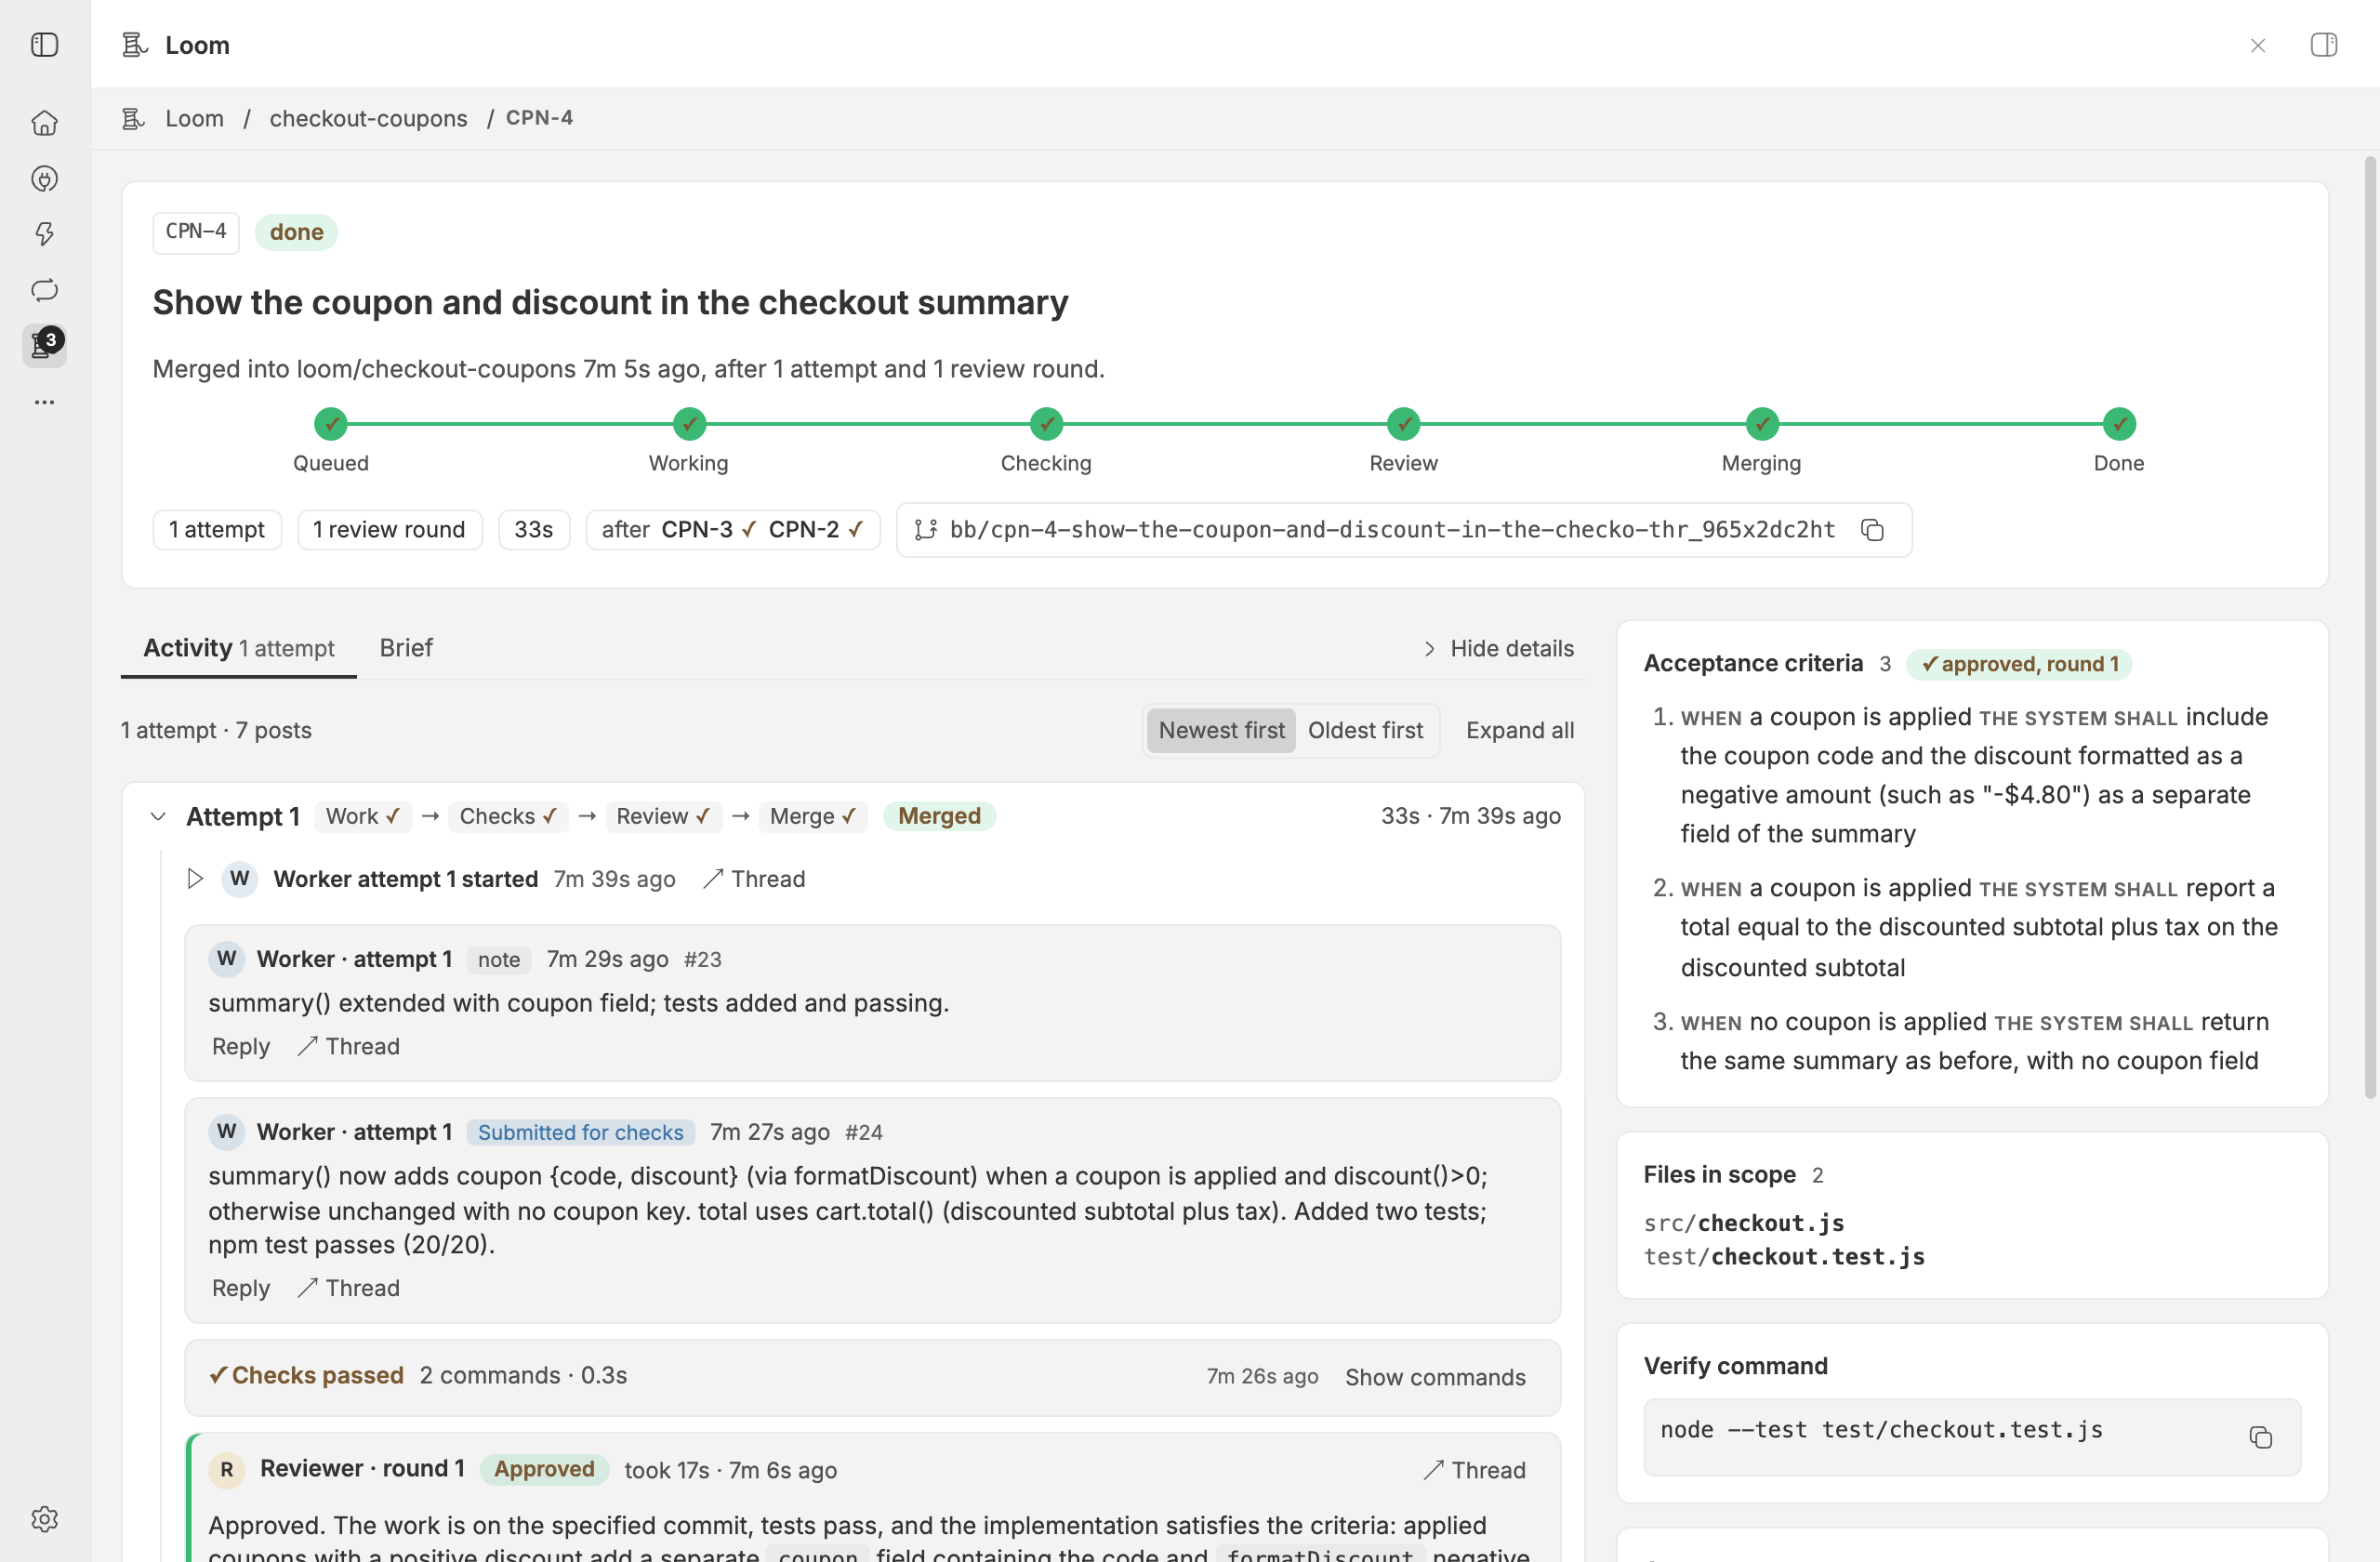Reply to Submitted for checks post #24
The width and height of the screenshot is (2380, 1562).
(241, 1288)
